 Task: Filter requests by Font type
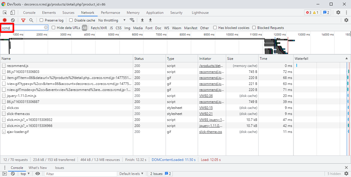(x=149, y=28)
